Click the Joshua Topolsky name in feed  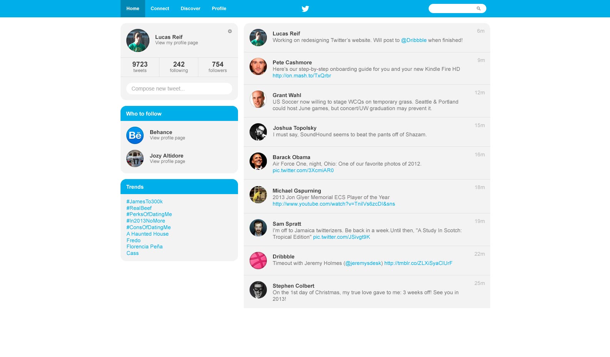pos(295,128)
